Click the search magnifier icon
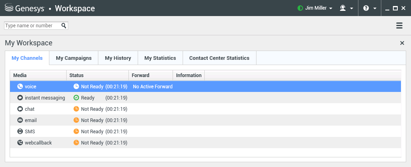 (x=64, y=26)
